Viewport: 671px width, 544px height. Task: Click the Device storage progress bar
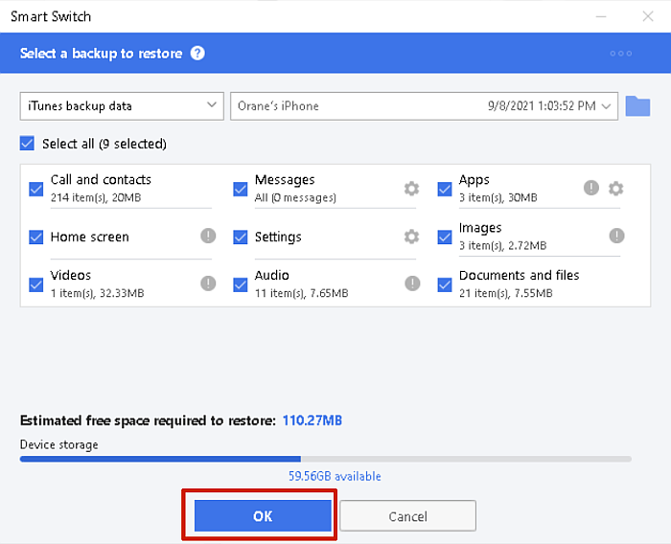coord(326,459)
